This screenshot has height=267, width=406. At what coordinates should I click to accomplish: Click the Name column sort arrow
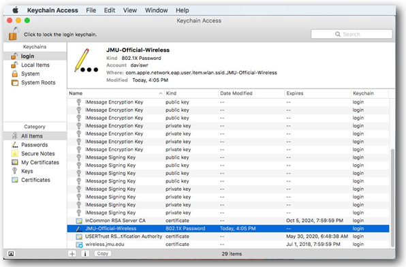click(161, 93)
